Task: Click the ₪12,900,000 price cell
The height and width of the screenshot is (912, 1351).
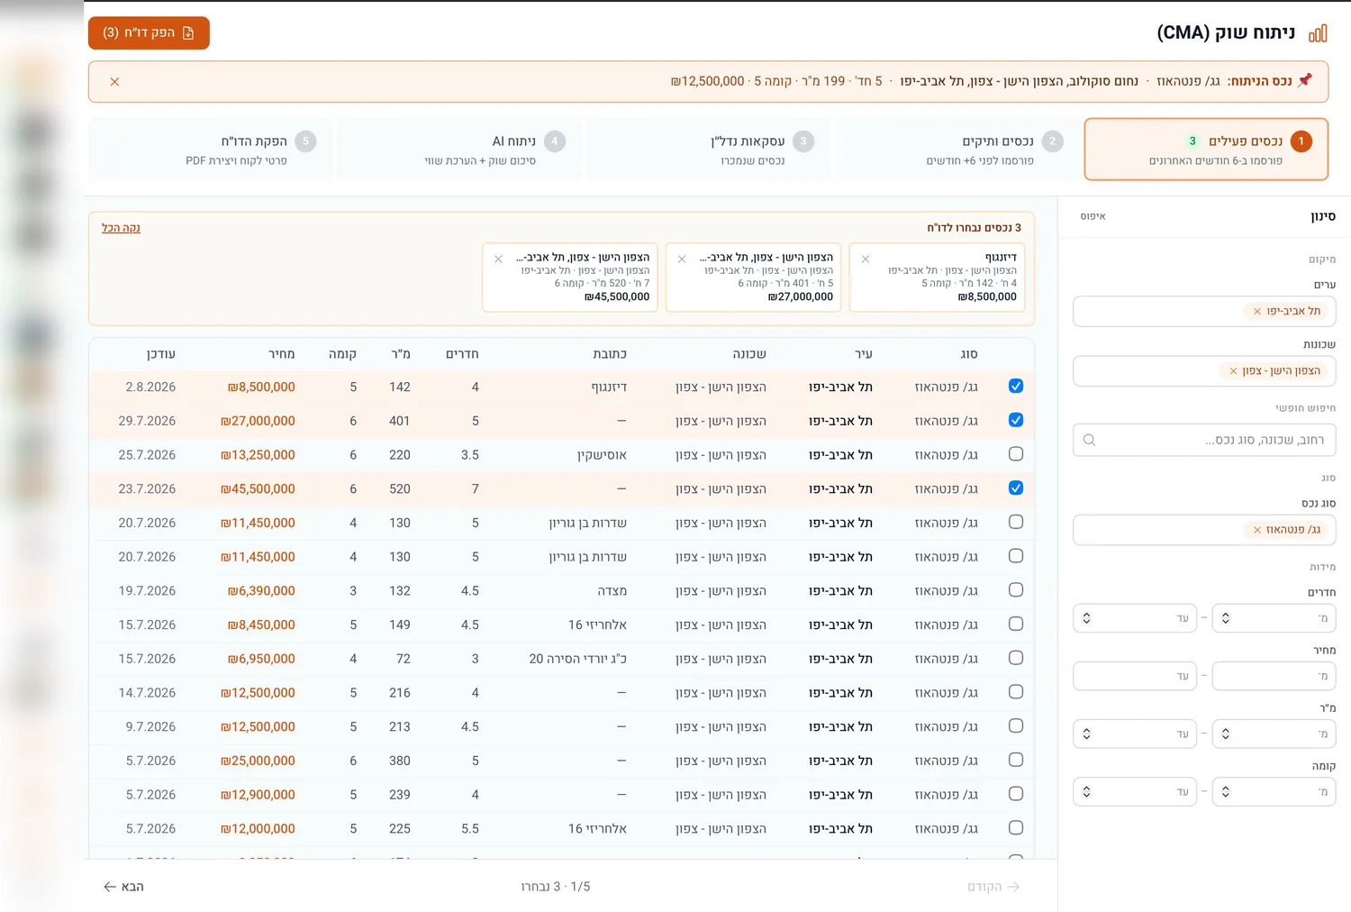Action: [258, 795]
